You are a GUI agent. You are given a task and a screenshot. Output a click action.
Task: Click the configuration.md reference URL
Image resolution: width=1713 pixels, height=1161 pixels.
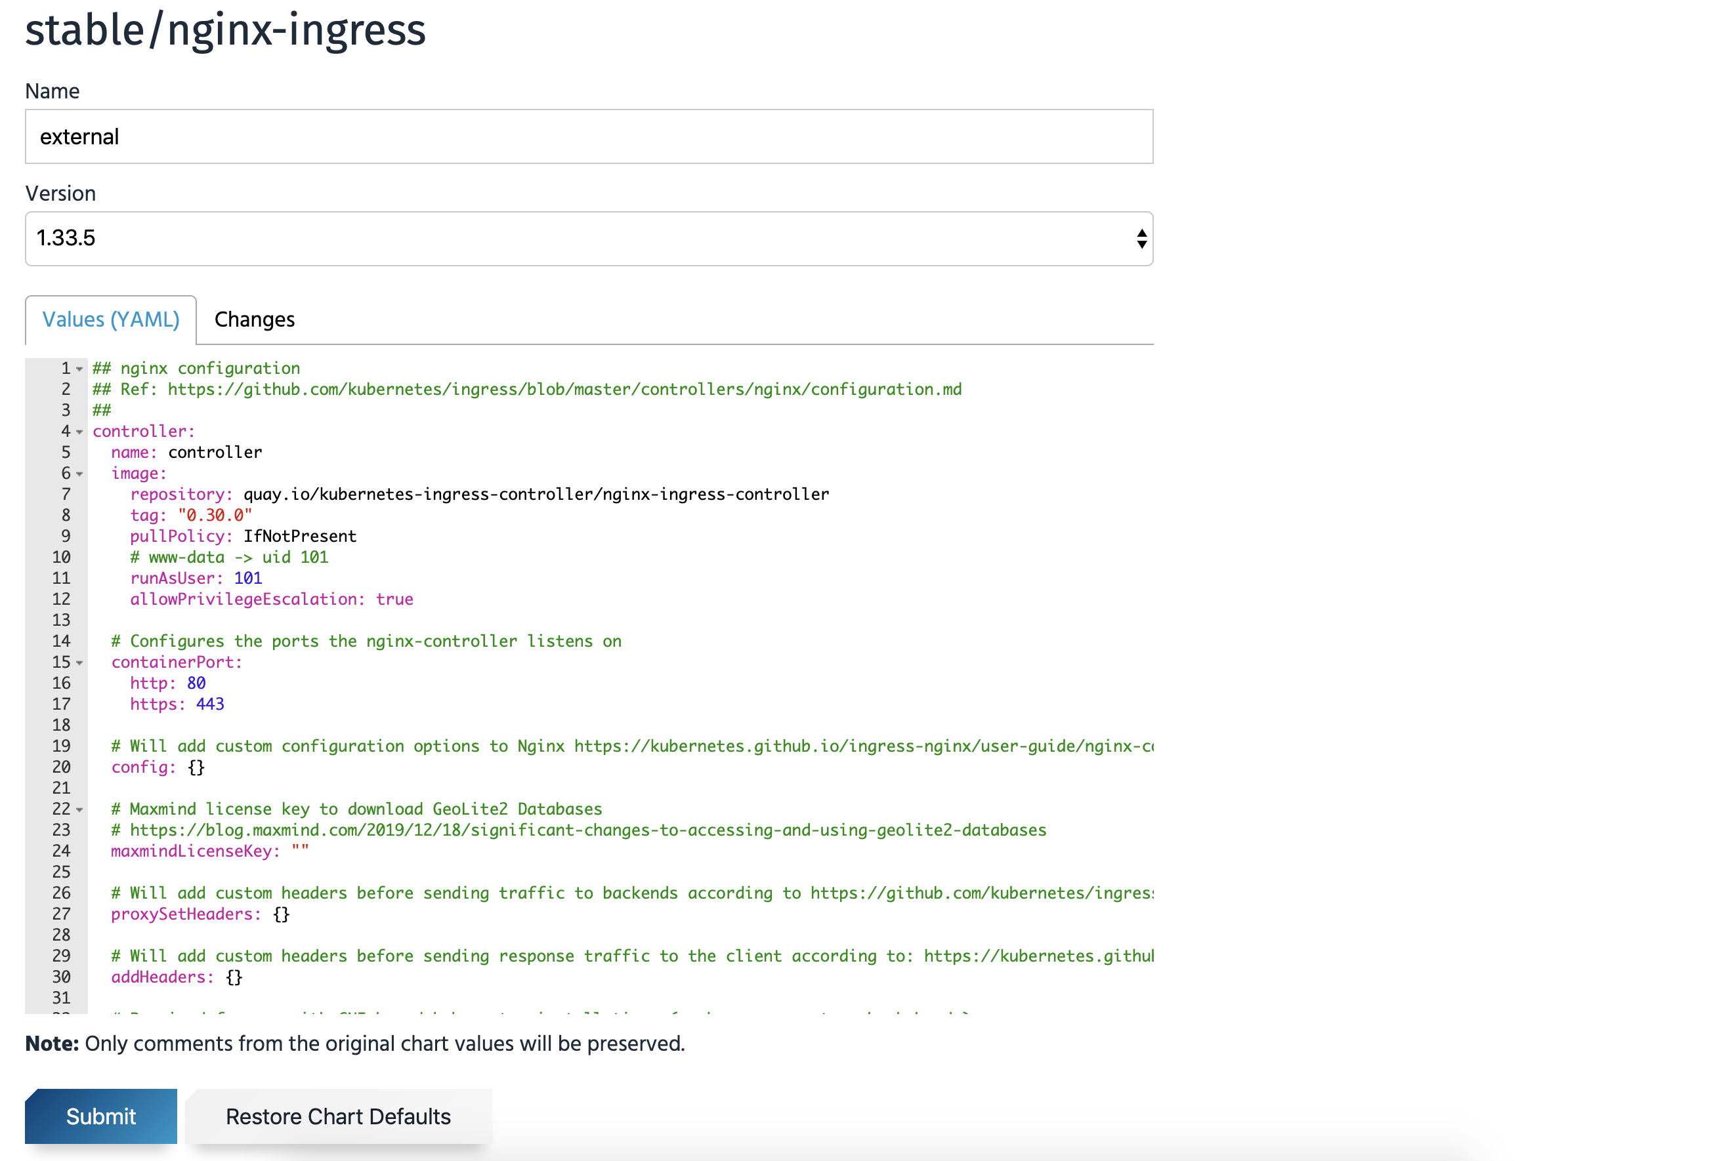[x=564, y=389]
